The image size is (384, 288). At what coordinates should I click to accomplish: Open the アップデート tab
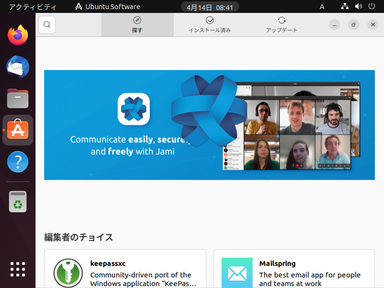pyautogui.click(x=282, y=25)
